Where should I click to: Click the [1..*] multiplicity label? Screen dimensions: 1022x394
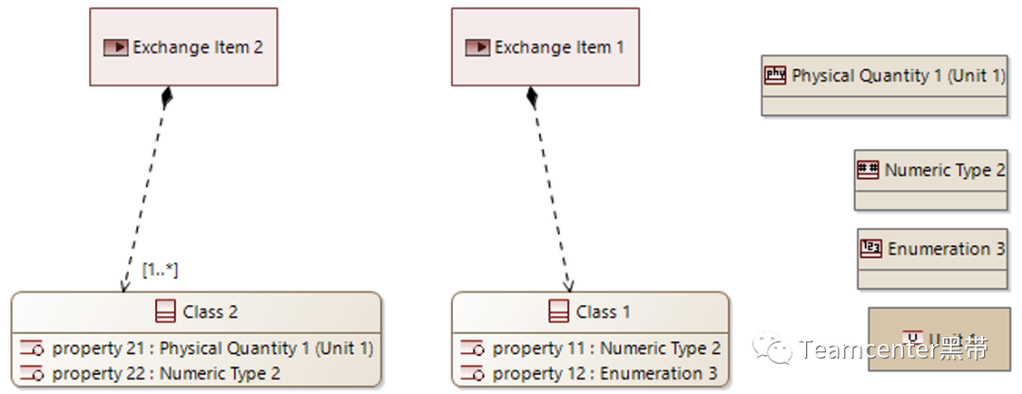pyautogui.click(x=160, y=269)
